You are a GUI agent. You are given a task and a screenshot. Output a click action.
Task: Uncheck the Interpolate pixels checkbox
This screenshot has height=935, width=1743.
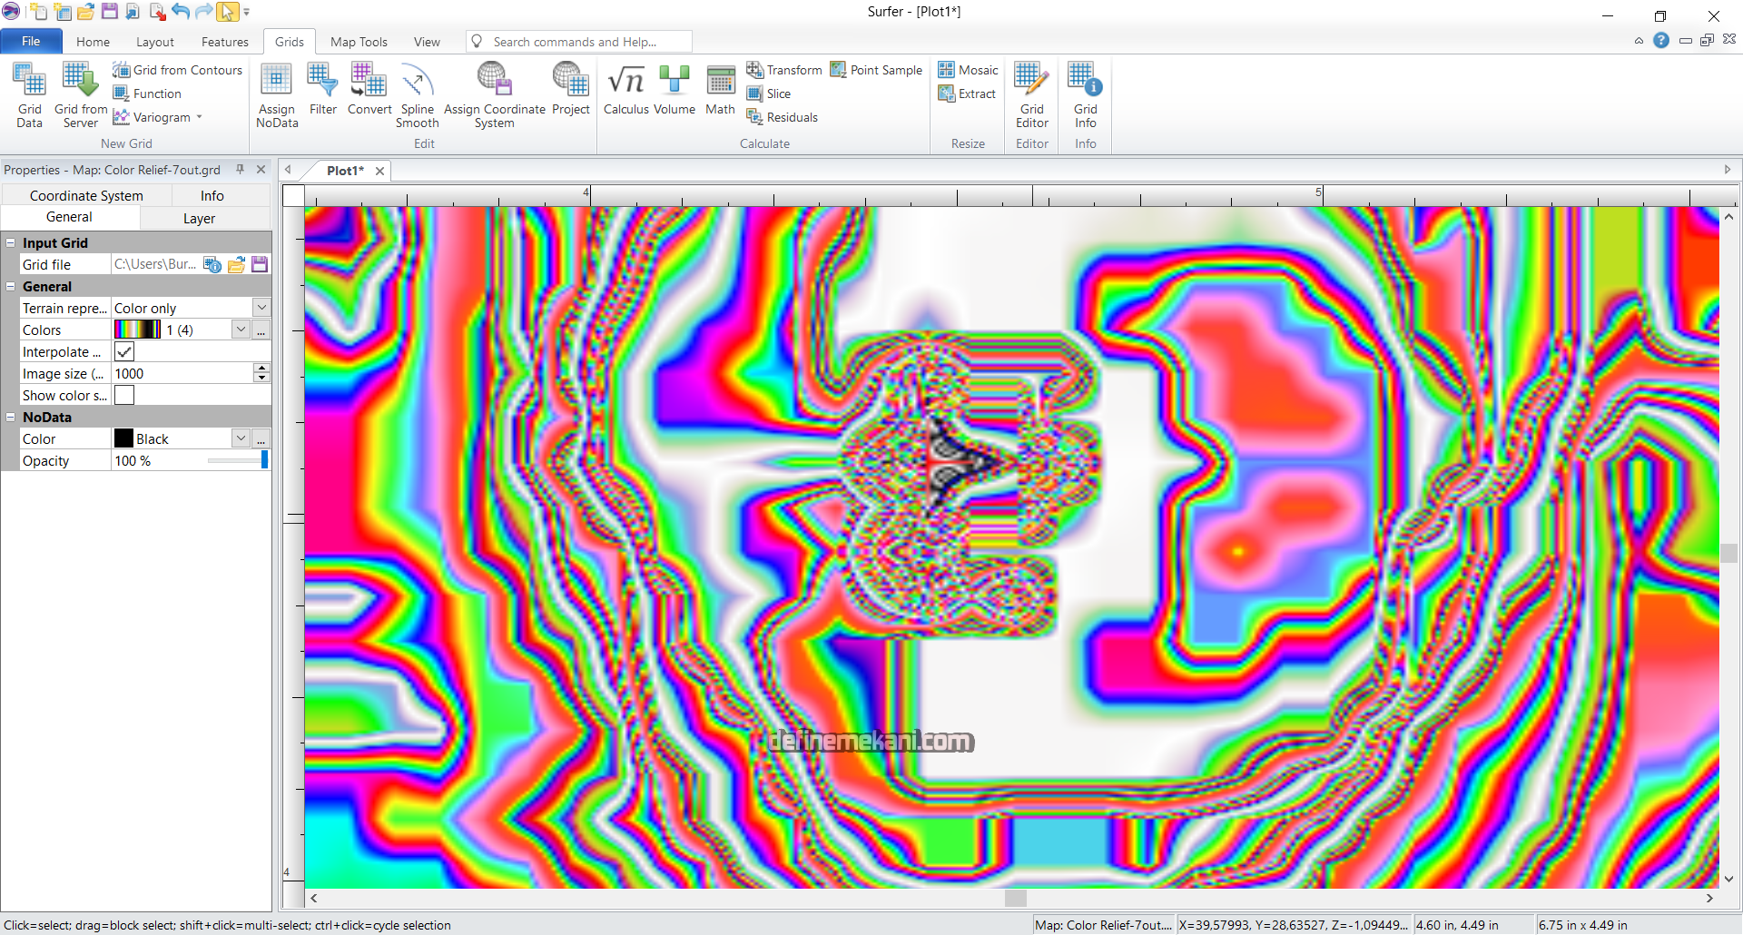pyautogui.click(x=124, y=352)
